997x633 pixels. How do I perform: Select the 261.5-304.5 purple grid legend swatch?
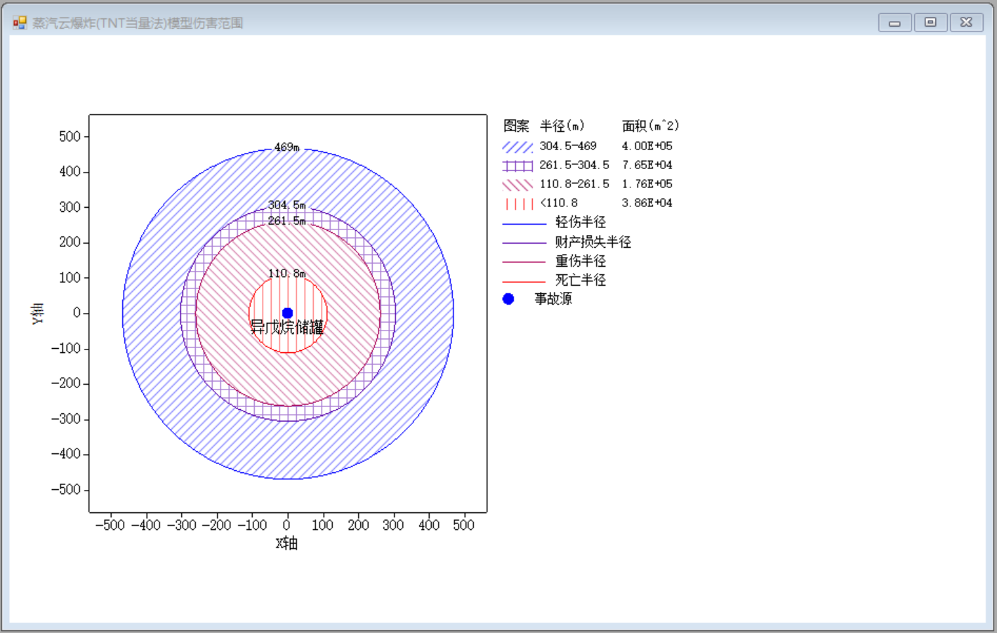point(517,166)
